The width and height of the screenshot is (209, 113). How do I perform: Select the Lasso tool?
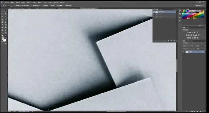(2, 14)
